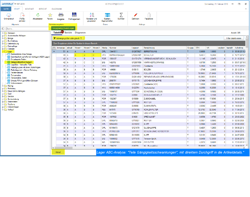This screenshot has width=250, height=197.
Task: Collapse the Lager folder node
Action: point(2,51)
